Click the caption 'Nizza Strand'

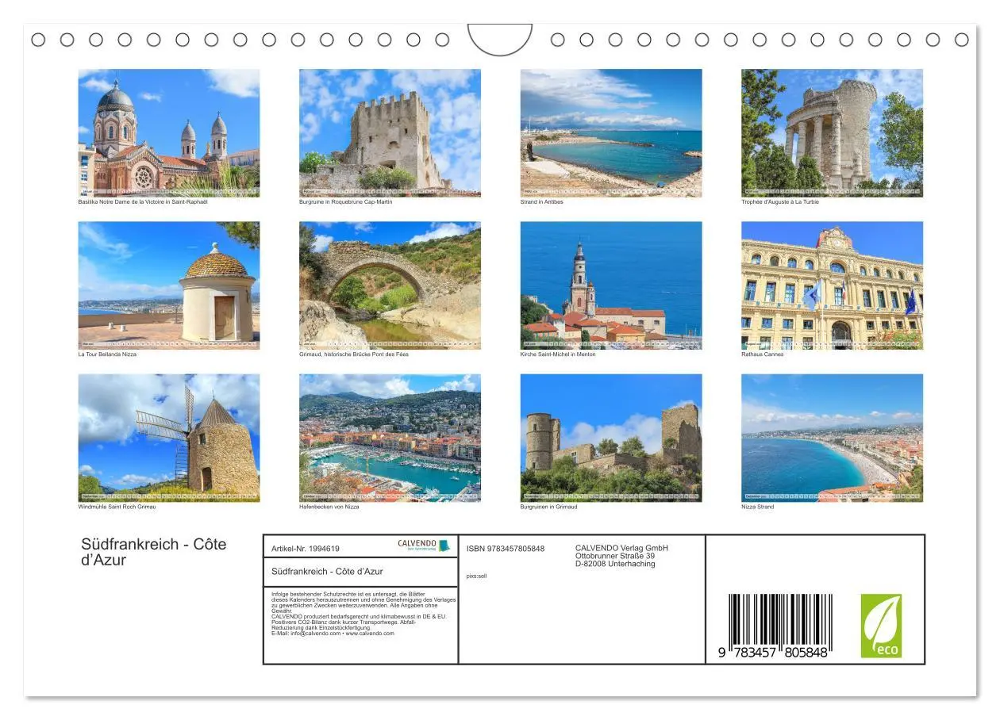(x=758, y=507)
